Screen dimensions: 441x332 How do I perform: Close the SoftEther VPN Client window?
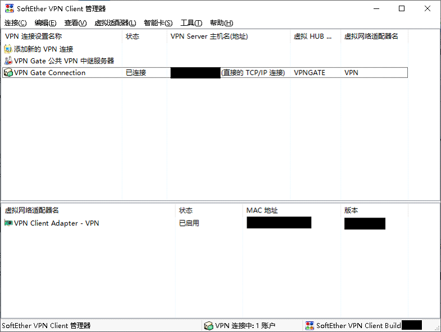pyautogui.click(x=427, y=9)
